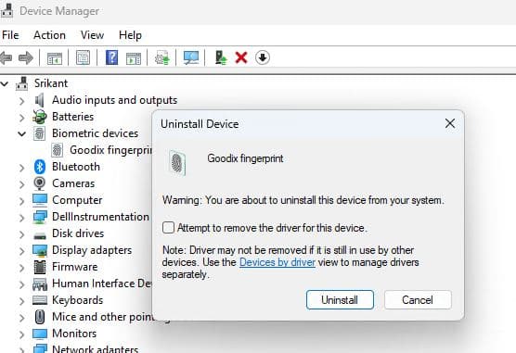This screenshot has height=353, width=516.
Task: Tick 'Attempt to remove the driver' checkbox
Action: (x=168, y=227)
